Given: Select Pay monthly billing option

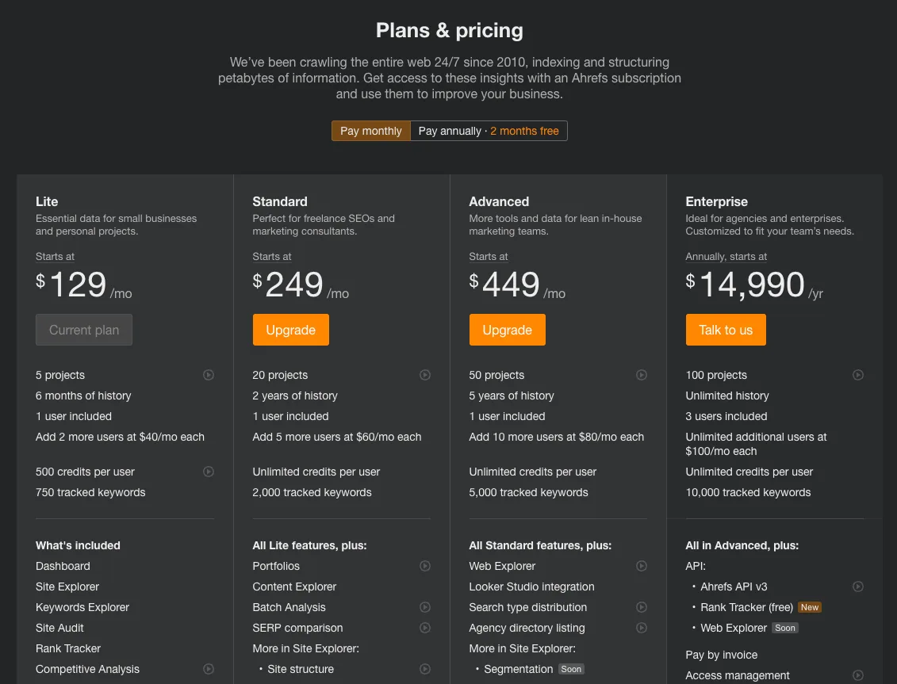Looking at the screenshot, I should click(370, 131).
